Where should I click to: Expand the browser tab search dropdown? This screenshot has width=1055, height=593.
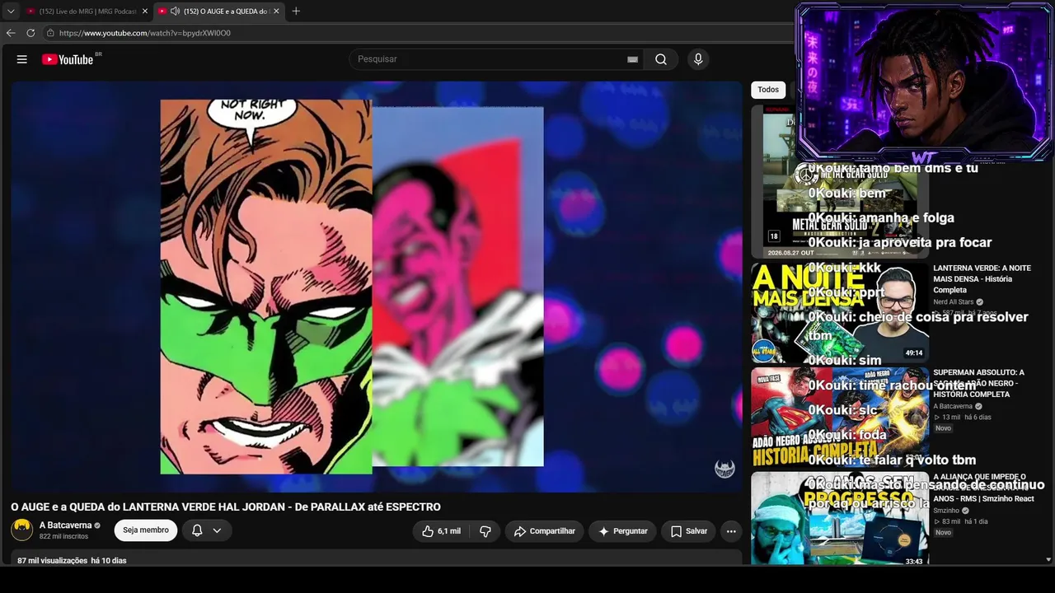click(x=11, y=11)
